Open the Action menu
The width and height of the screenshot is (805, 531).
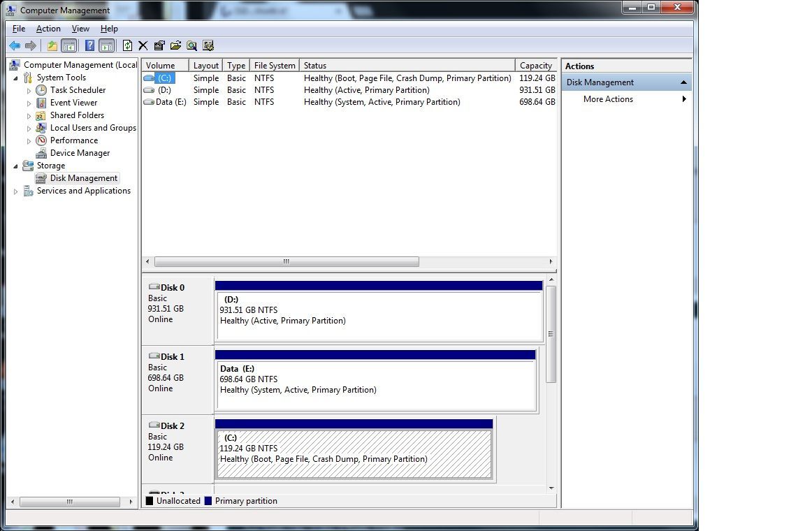48,29
